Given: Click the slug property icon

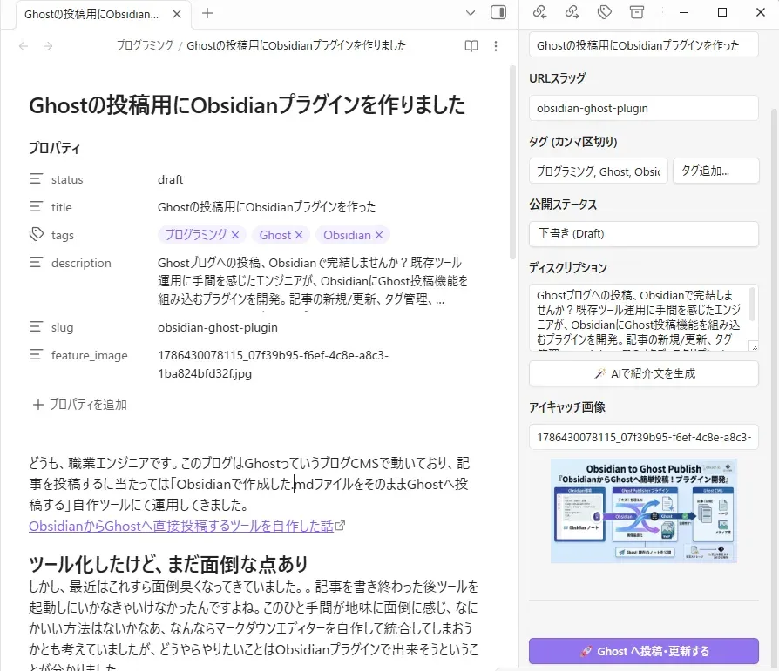Looking at the screenshot, I should point(36,327).
